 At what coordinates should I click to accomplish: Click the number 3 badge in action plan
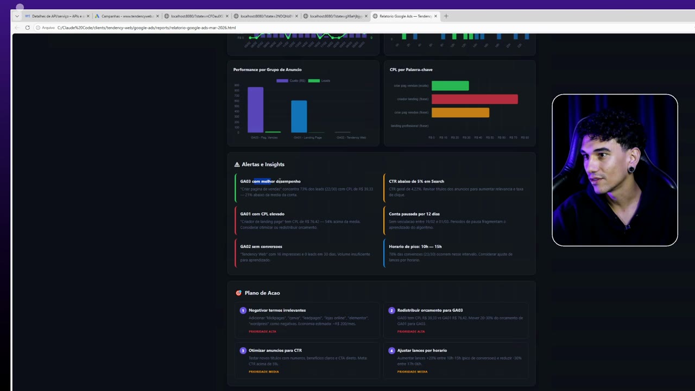(x=243, y=351)
